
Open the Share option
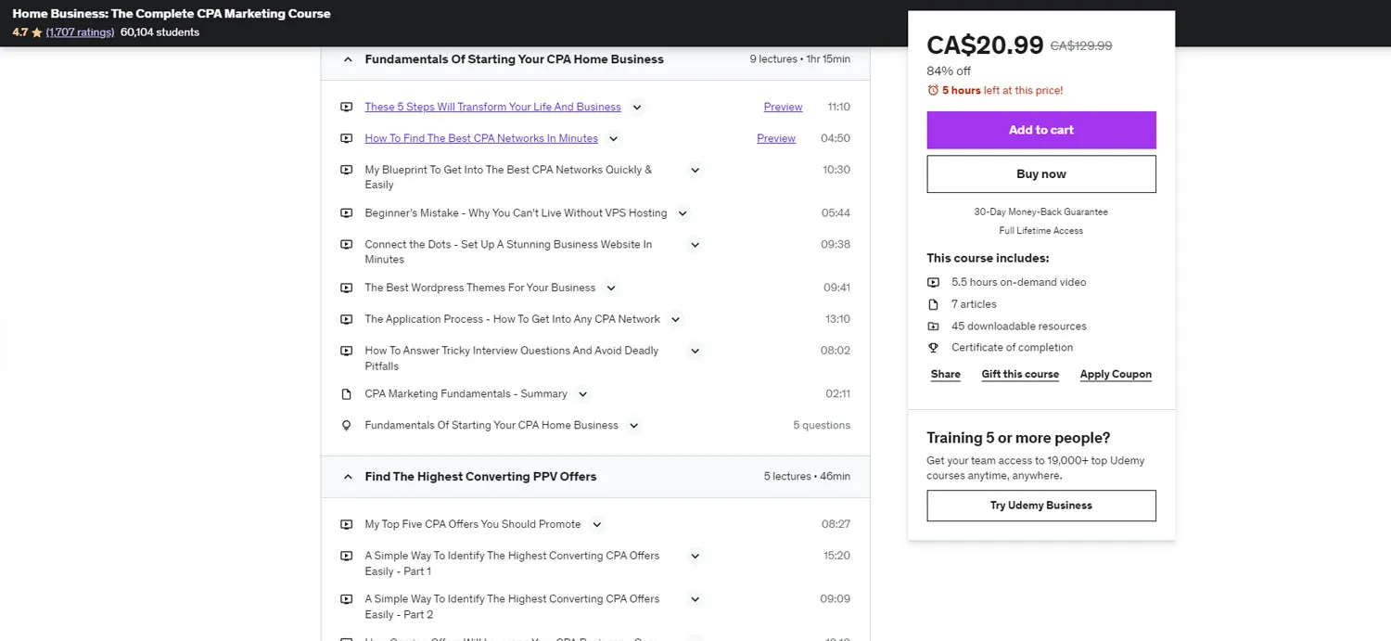click(x=945, y=374)
